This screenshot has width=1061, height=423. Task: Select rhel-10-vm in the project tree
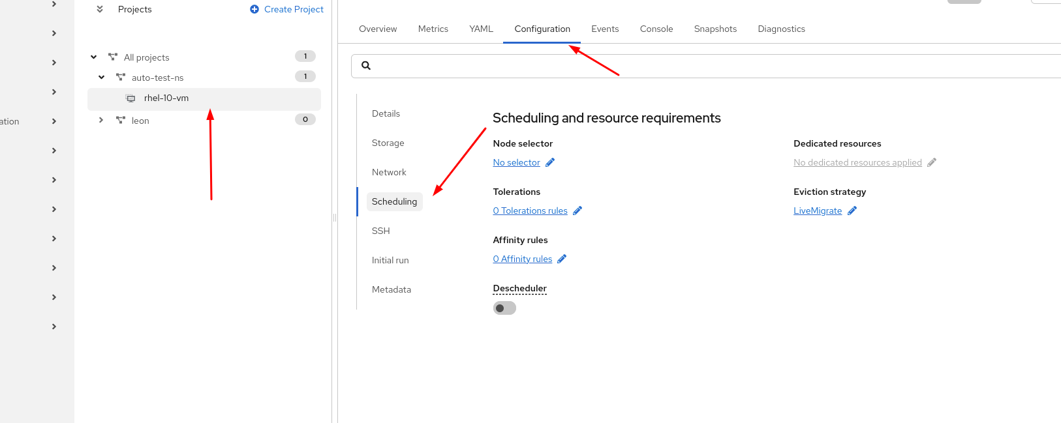166,98
